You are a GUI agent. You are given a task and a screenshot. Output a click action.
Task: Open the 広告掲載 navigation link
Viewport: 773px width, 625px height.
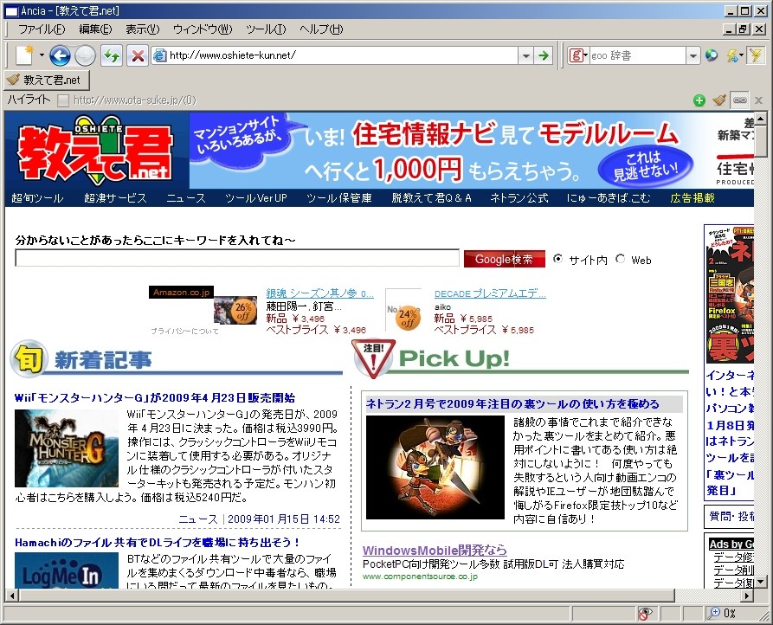[x=692, y=198]
